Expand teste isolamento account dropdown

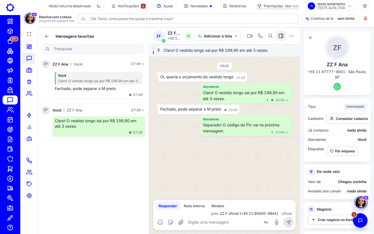(x=330, y=6)
